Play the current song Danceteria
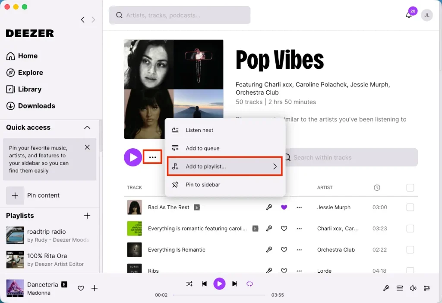 219,284
